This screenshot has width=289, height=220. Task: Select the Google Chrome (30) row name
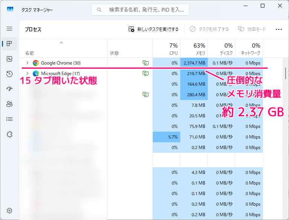61,63
